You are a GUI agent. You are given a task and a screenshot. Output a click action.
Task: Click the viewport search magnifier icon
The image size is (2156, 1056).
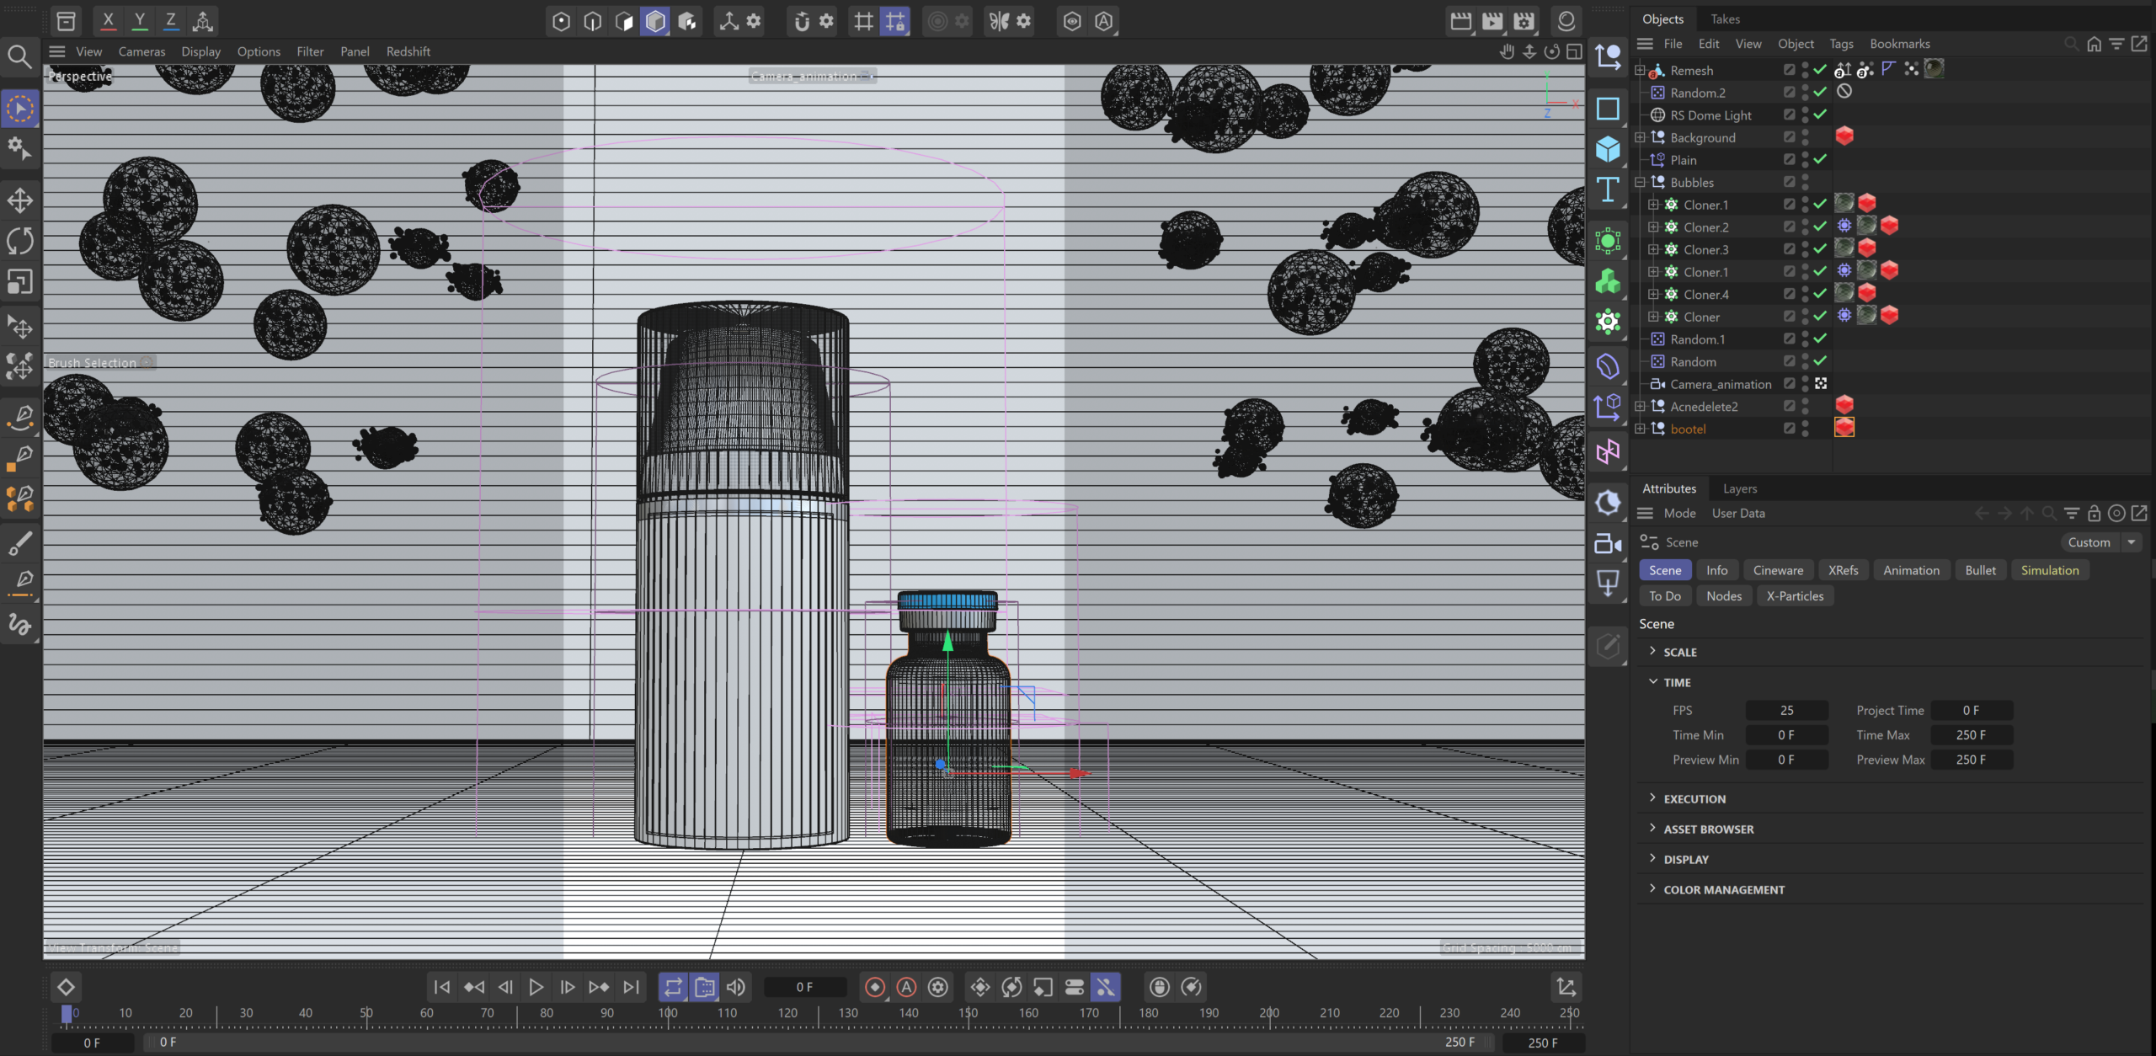click(19, 56)
